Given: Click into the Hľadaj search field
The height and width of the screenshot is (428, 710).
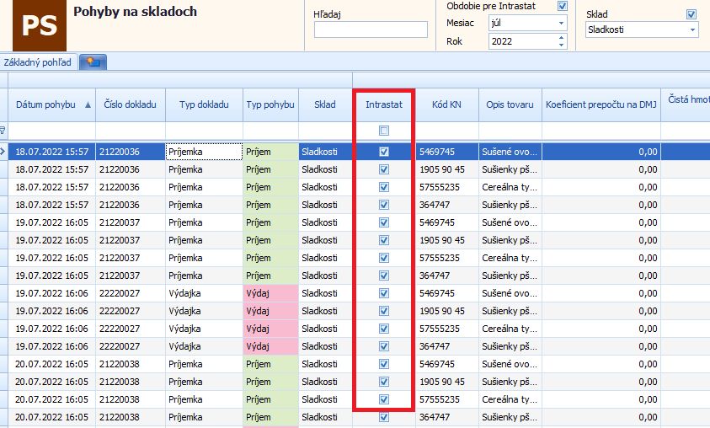Looking at the screenshot, I should 371,29.
